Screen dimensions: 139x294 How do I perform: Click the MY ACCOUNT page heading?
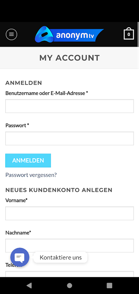click(69, 58)
